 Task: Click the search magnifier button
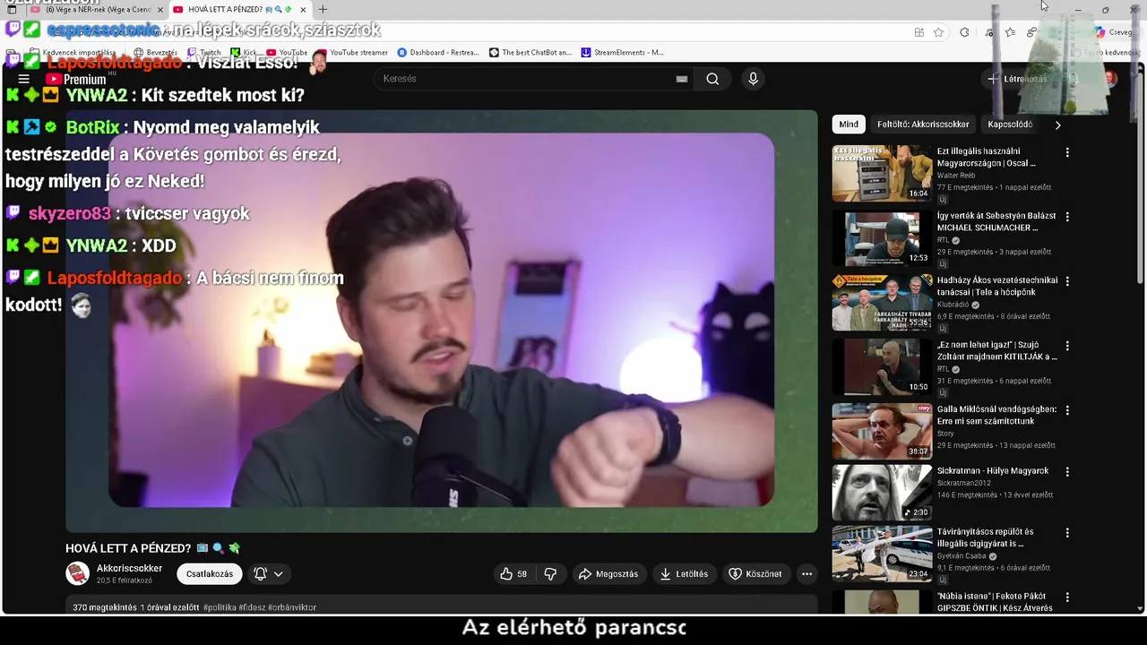[x=712, y=79]
